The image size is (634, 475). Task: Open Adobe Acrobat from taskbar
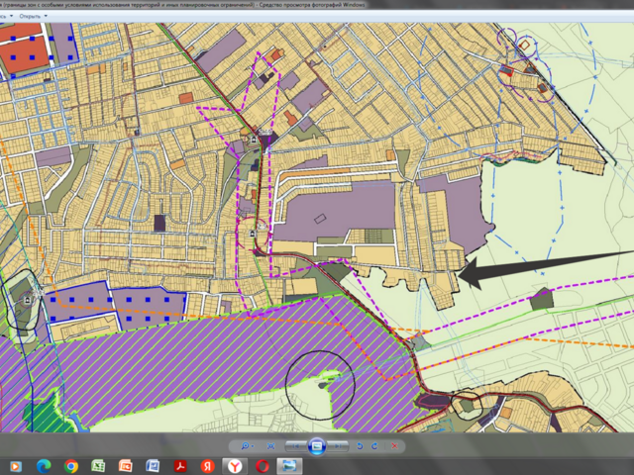click(x=181, y=465)
